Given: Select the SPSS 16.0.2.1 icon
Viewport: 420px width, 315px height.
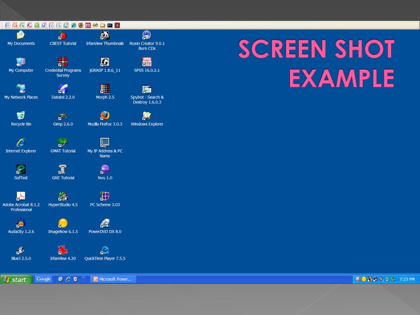Looking at the screenshot, I should point(147,65).
